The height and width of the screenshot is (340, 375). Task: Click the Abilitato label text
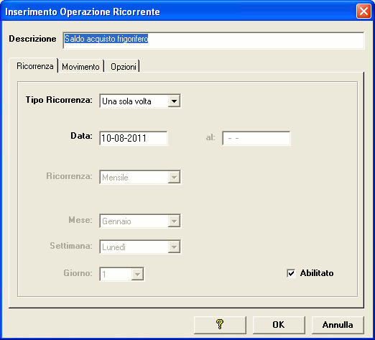click(x=317, y=273)
